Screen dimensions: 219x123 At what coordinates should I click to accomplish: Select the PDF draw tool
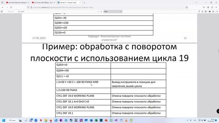202,12
